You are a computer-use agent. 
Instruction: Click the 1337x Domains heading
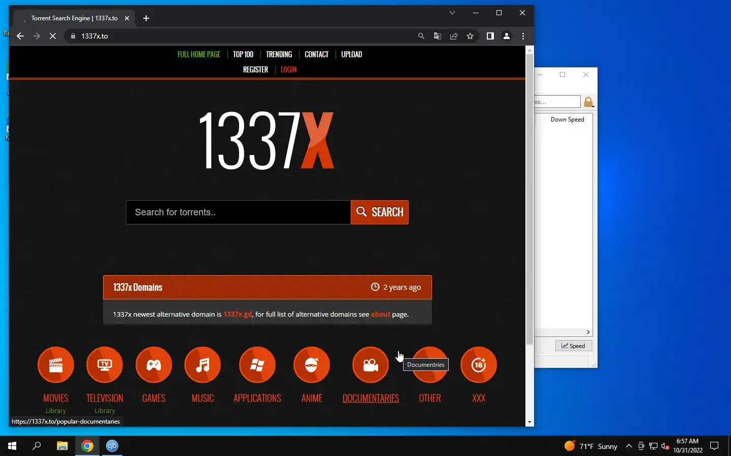pos(138,287)
